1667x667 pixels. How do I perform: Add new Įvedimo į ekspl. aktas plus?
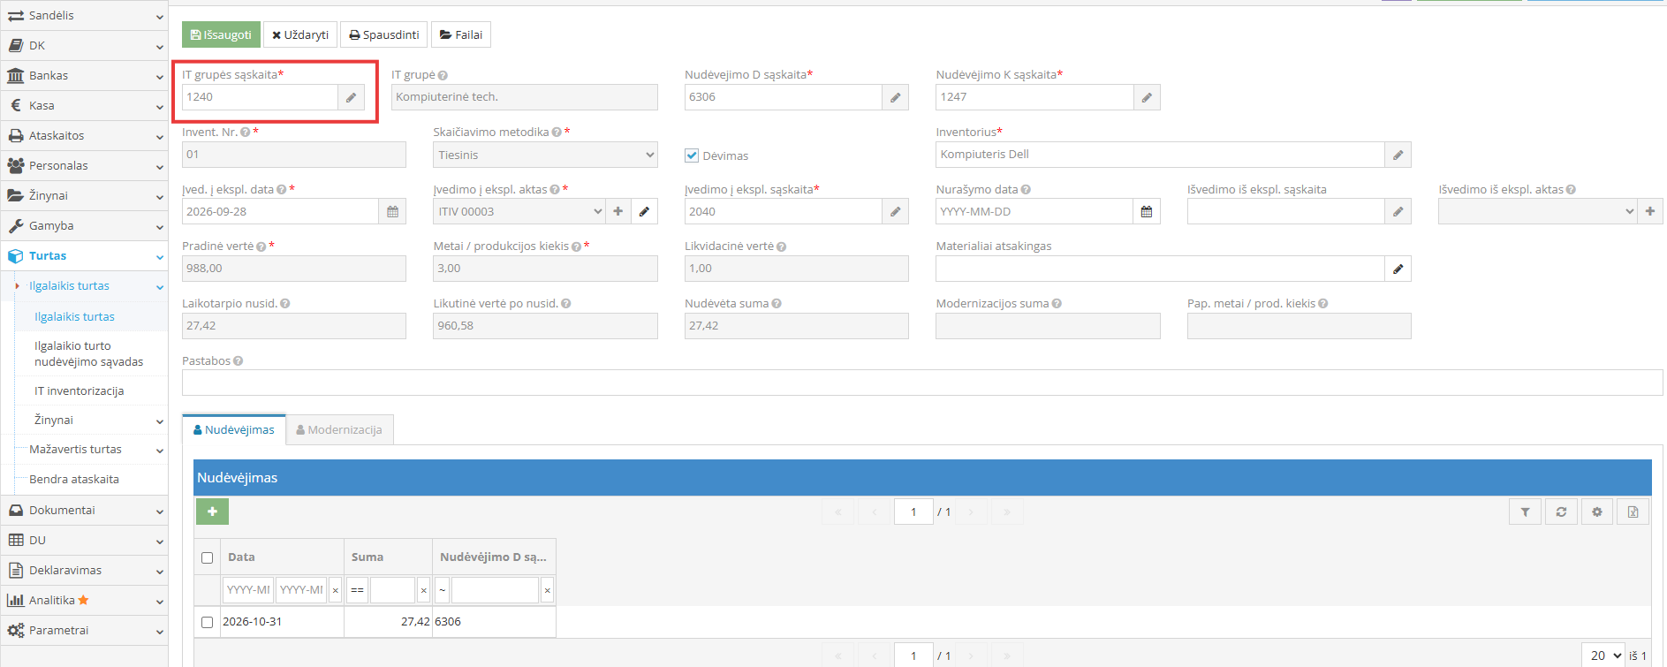618,211
